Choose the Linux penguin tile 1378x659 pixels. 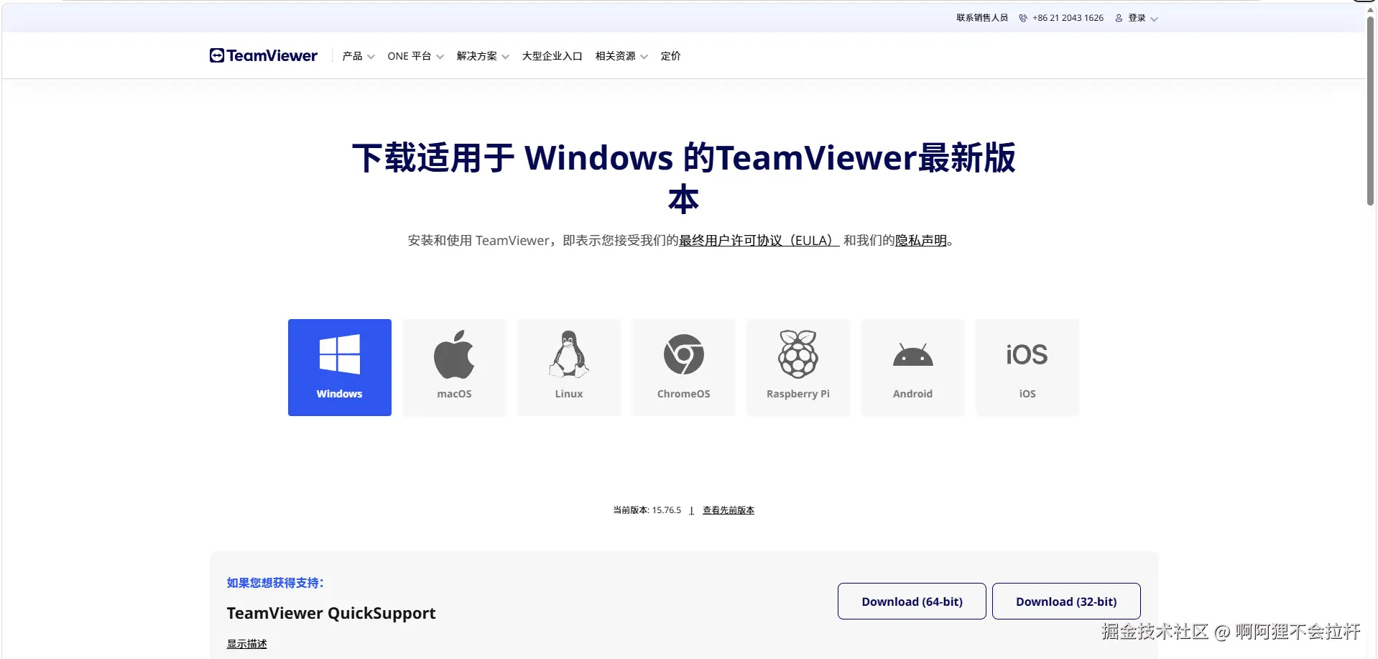point(569,367)
